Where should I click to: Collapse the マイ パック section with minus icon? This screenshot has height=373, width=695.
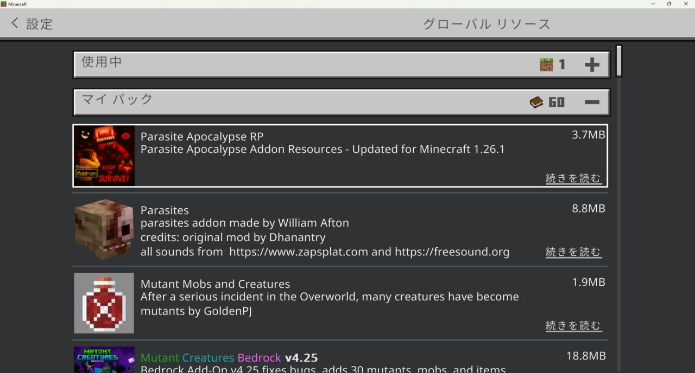coord(592,102)
